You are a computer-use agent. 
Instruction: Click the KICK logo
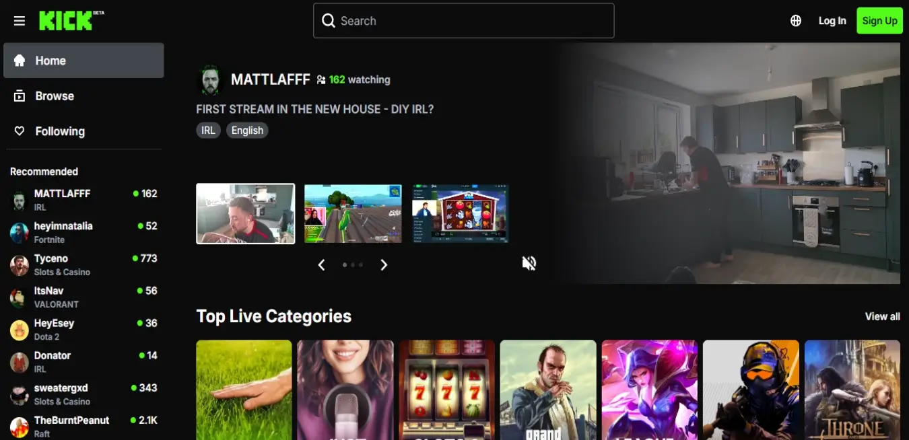tap(71, 20)
